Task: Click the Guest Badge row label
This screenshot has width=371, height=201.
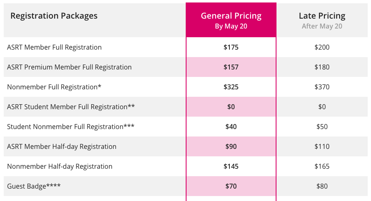Action: tap(34, 186)
